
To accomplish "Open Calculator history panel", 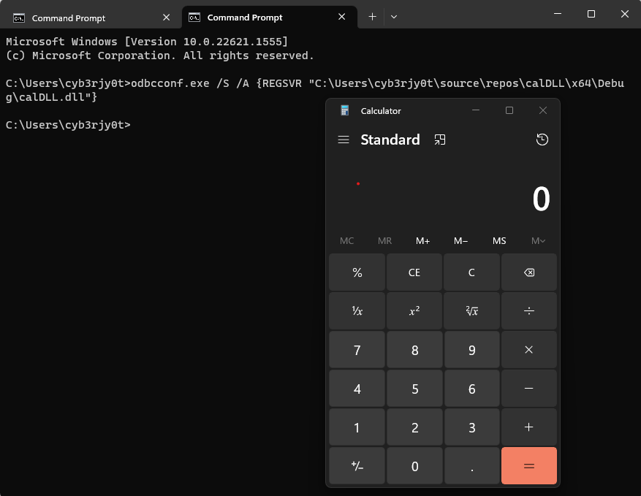I will pos(542,140).
